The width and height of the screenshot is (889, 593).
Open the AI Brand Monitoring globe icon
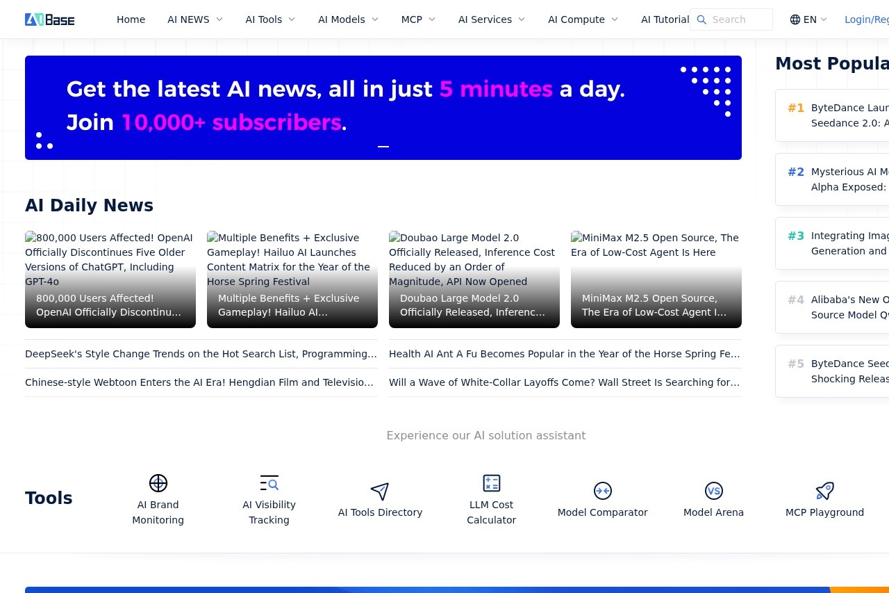click(158, 483)
